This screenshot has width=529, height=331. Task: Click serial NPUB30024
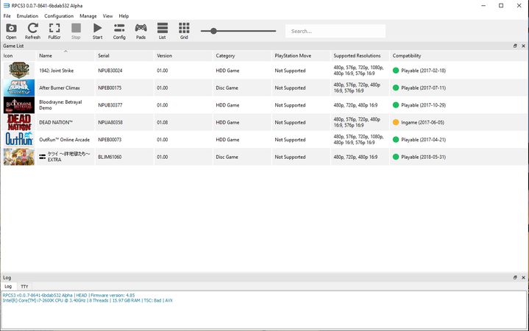pyautogui.click(x=110, y=71)
